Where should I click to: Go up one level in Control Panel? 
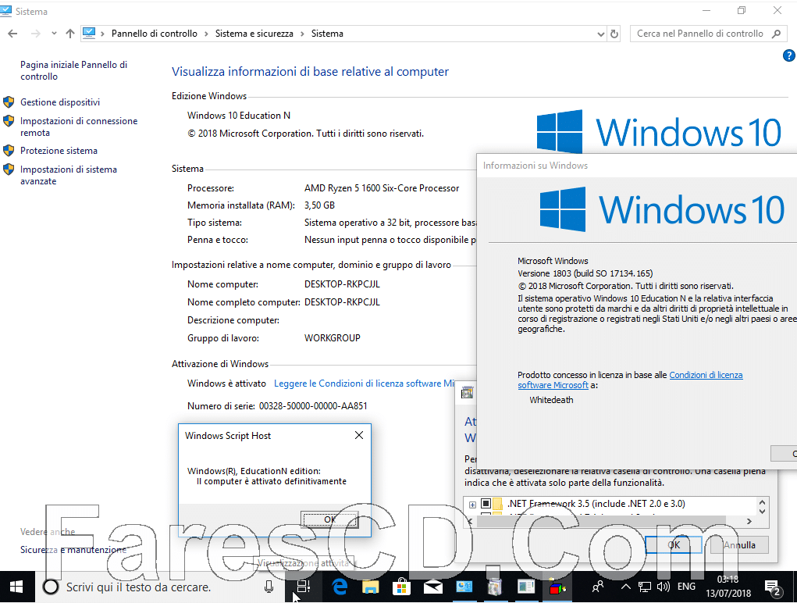[70, 34]
